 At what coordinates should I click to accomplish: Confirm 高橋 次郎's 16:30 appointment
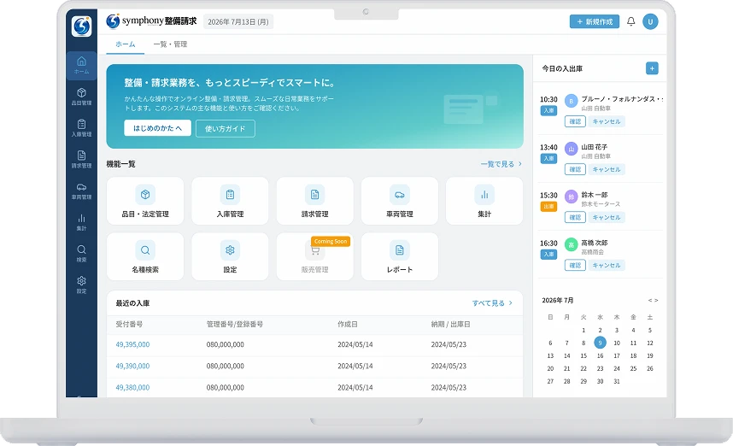tap(575, 265)
